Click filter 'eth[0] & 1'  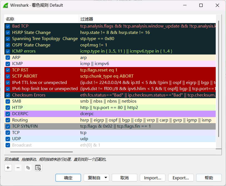[x=90, y=145]
